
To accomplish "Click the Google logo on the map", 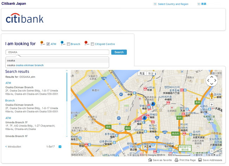I will [x=79, y=153].
